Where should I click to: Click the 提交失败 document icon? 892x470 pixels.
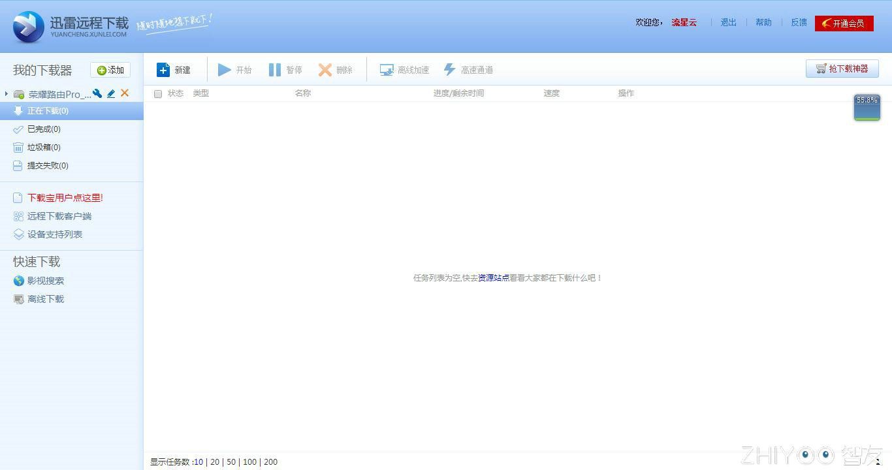(x=18, y=166)
